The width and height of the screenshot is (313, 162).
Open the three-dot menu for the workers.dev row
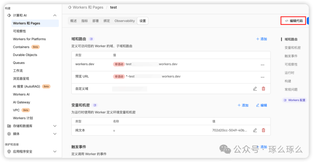tap(263, 65)
